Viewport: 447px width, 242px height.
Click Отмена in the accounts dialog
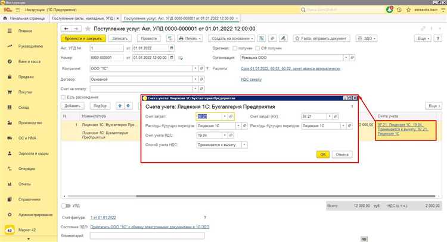[342, 155]
